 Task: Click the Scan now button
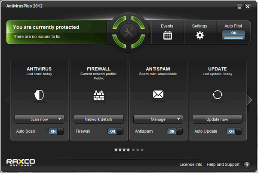pyautogui.click(x=39, y=119)
